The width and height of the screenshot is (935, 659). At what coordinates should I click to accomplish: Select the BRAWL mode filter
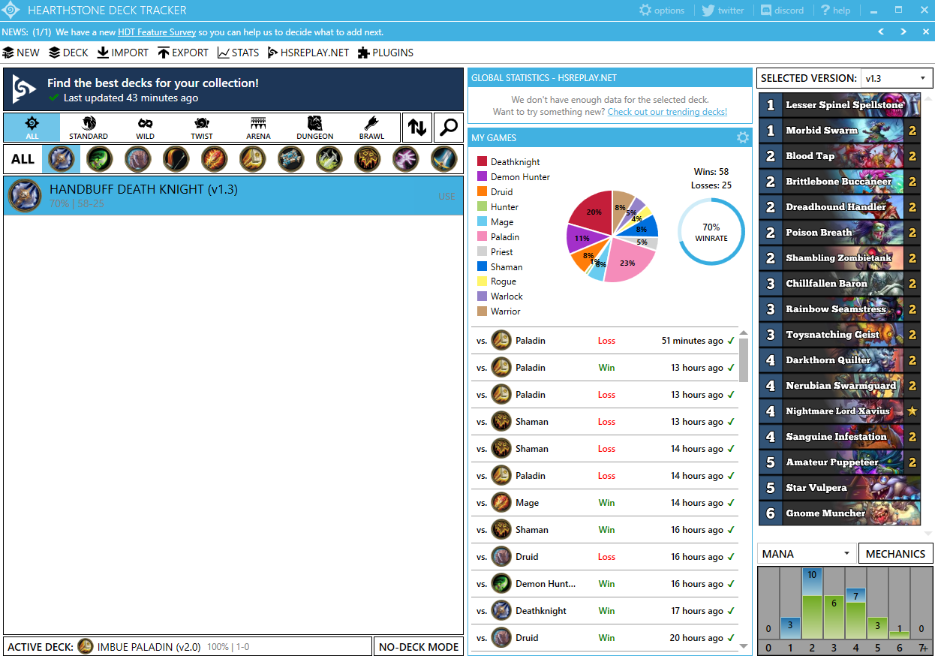click(371, 128)
